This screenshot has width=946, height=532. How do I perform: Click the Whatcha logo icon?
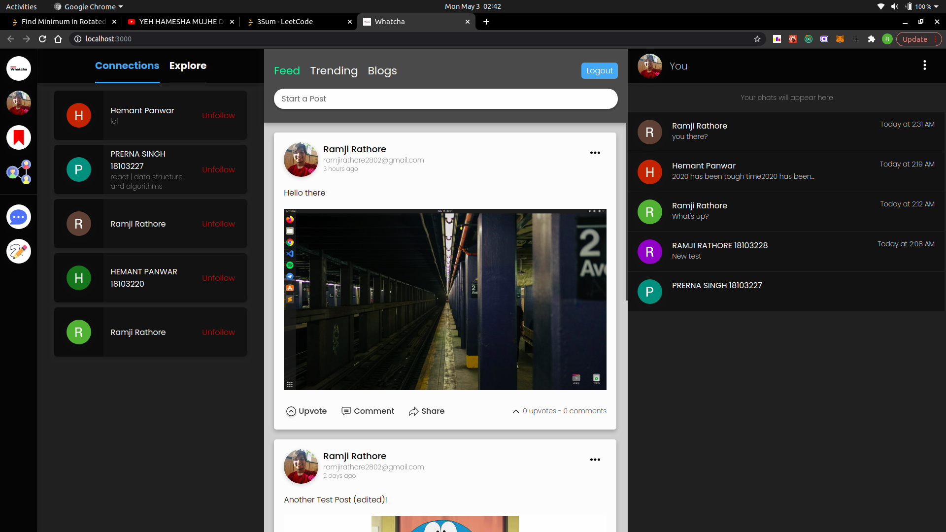(x=19, y=68)
